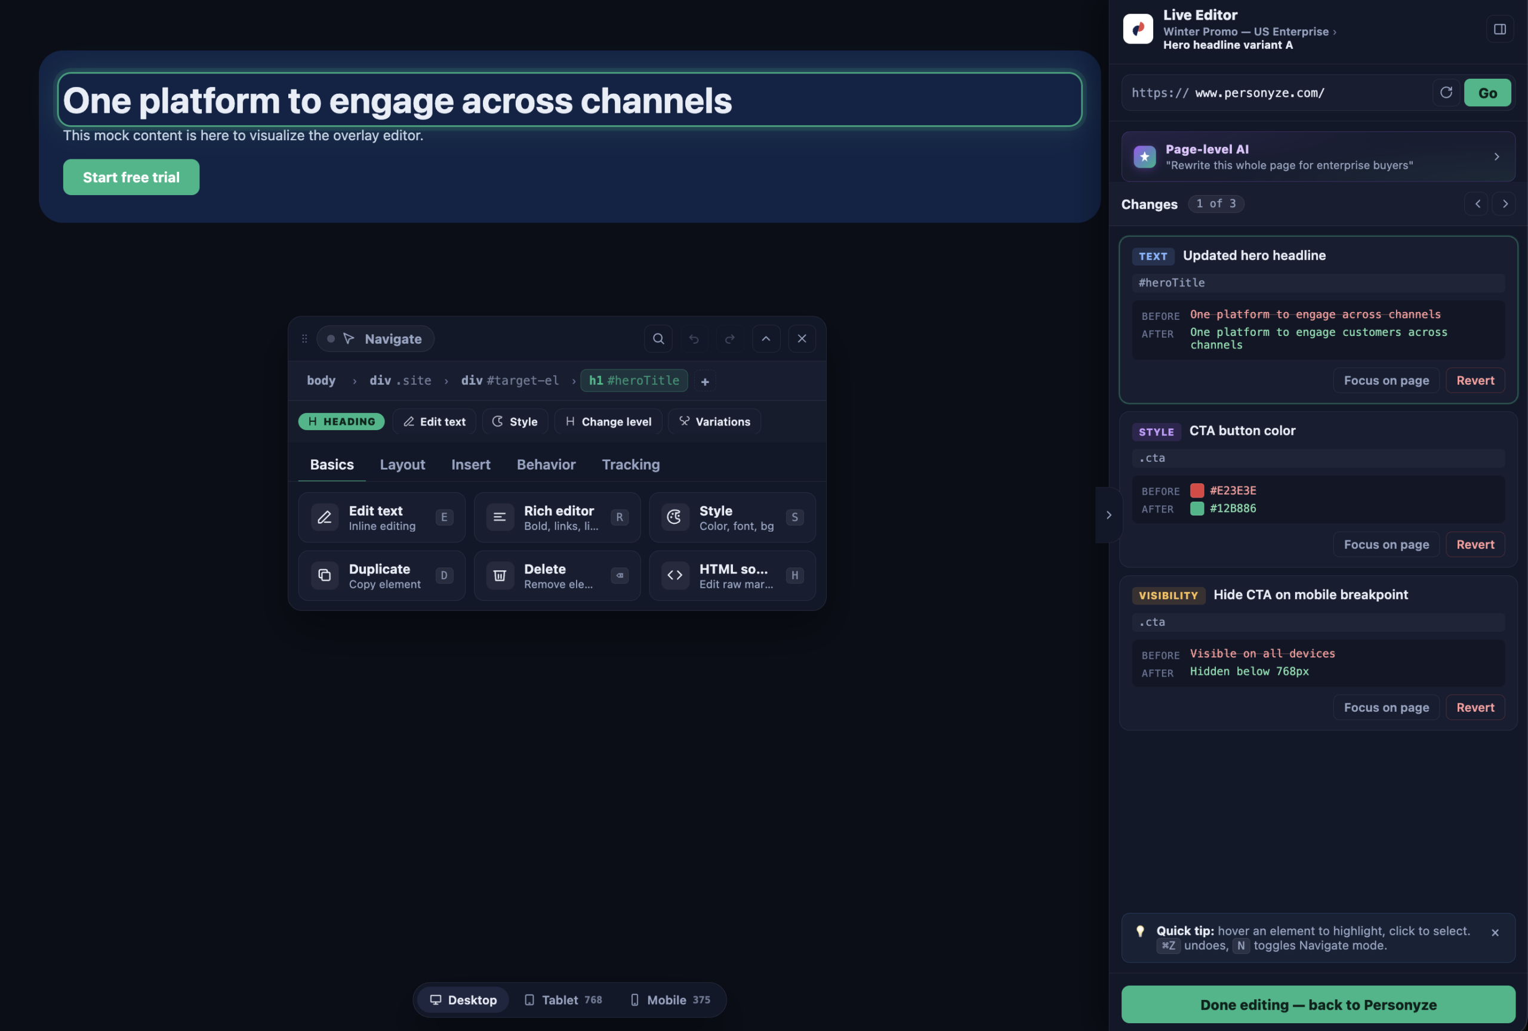Click the 1 of 3 changes counter
Viewport: 1528px width, 1031px height.
[x=1216, y=203]
